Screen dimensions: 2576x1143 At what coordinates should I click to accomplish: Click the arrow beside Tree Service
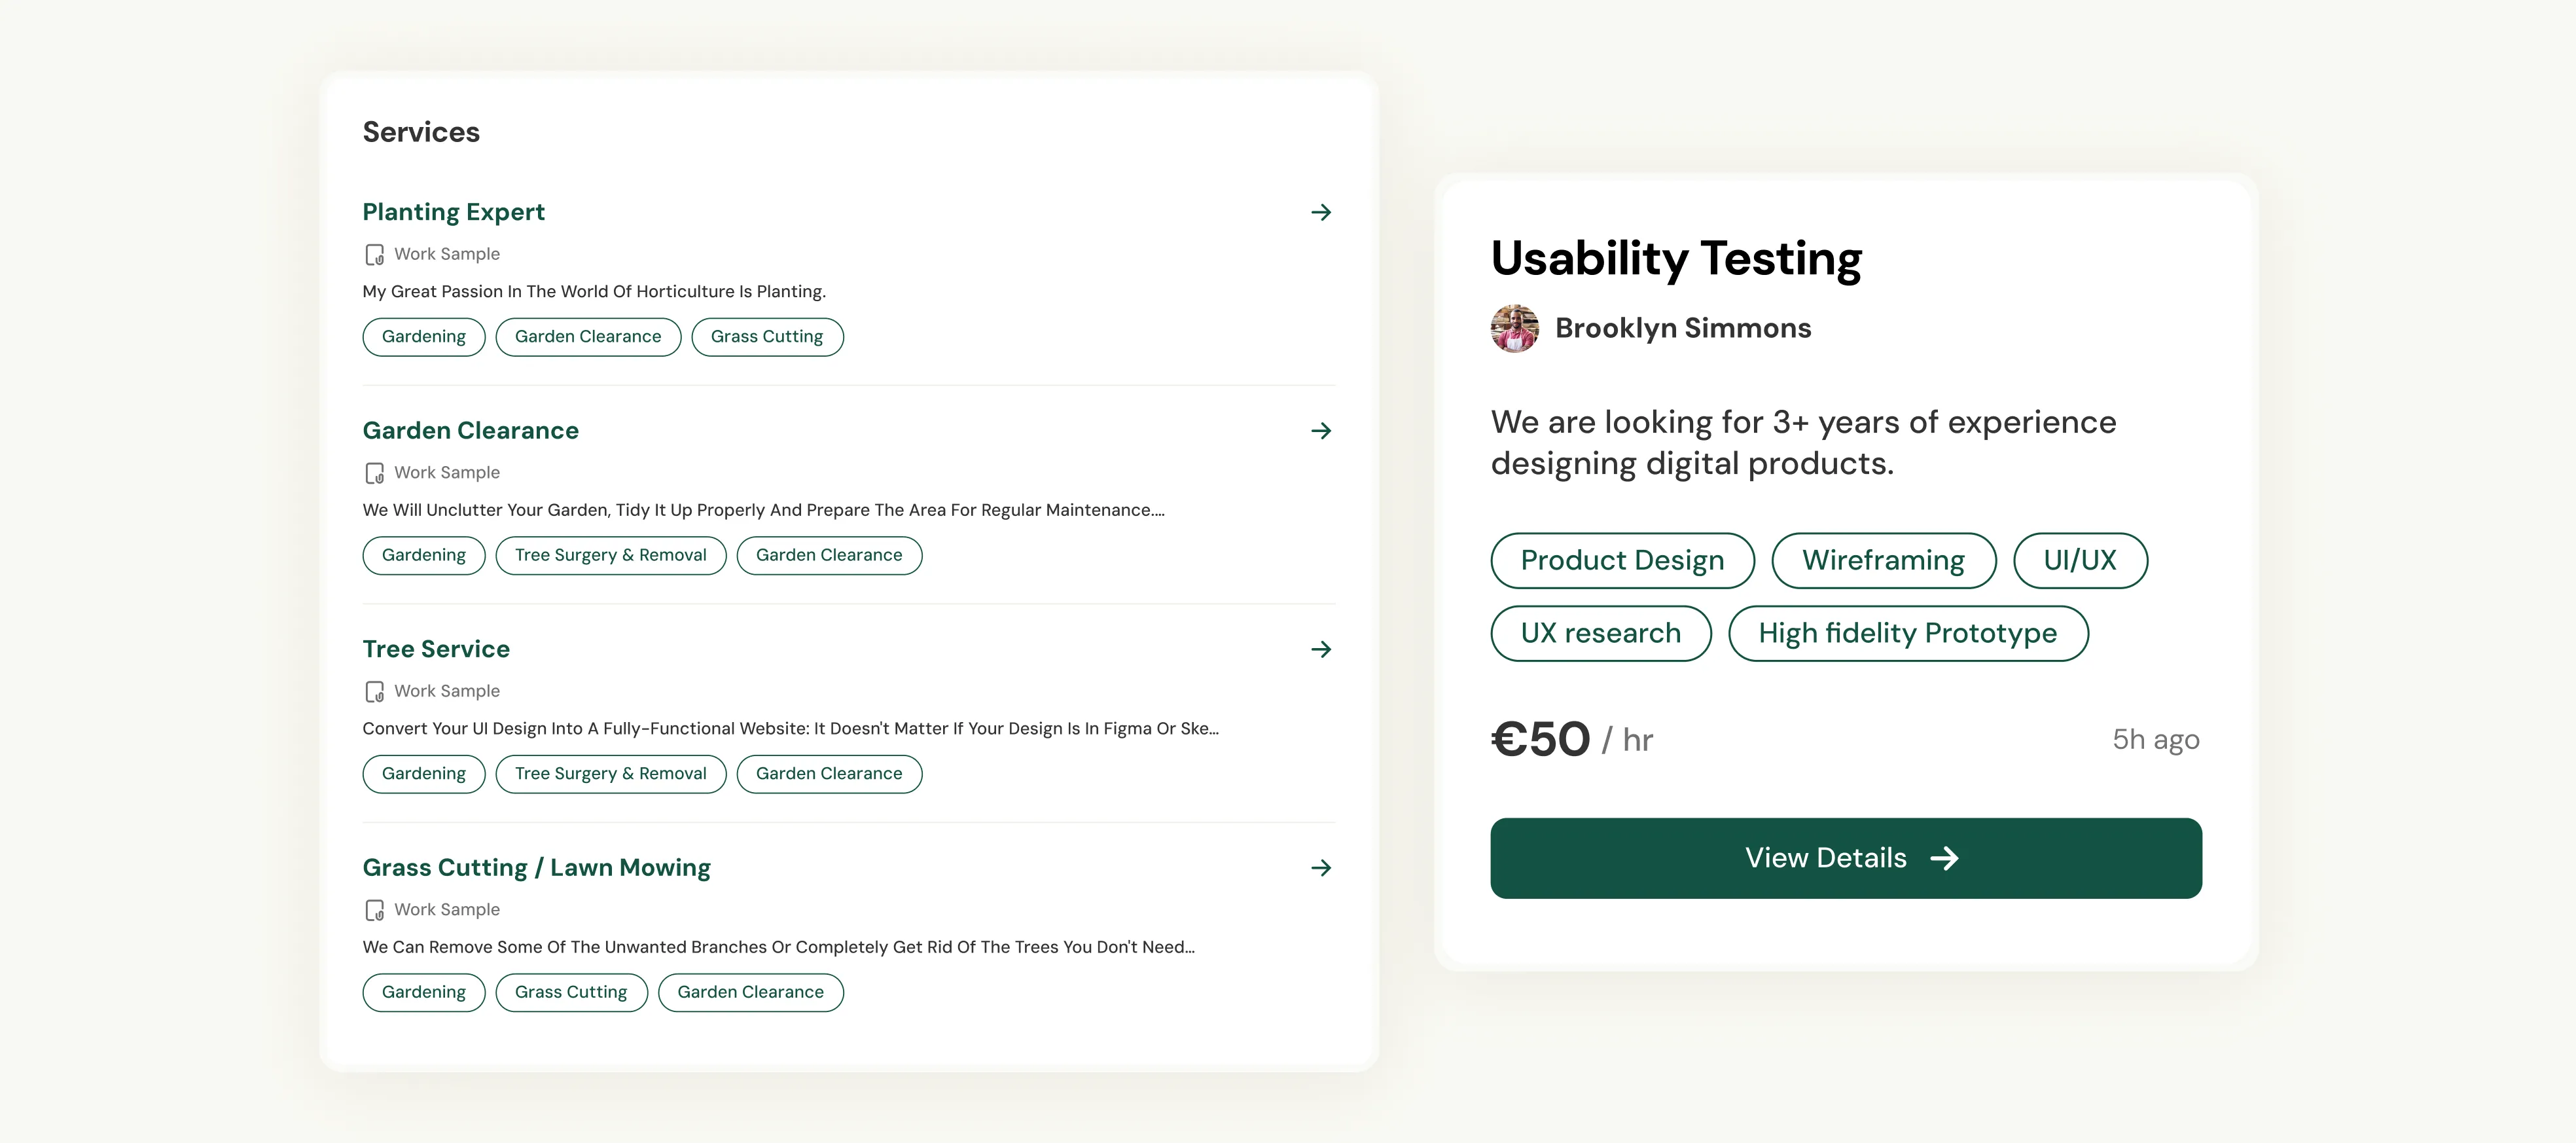(x=1320, y=649)
